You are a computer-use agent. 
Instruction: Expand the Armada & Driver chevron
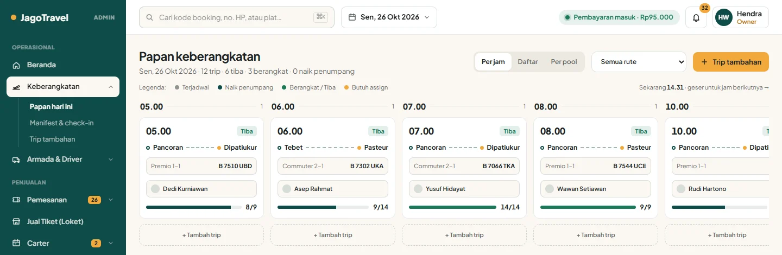(x=111, y=160)
